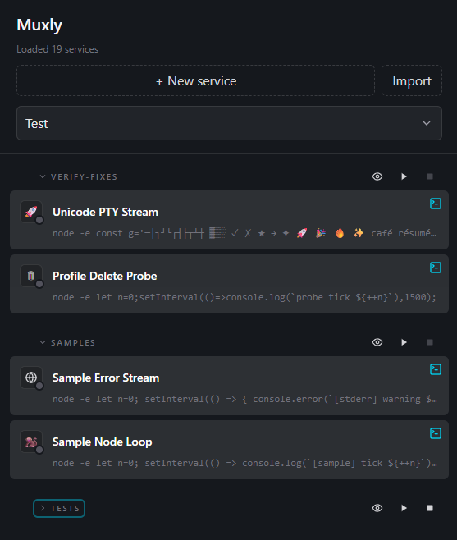This screenshot has height=540, width=457.
Task: Open terminal for Unicode PTY Stream
Action: [436, 204]
